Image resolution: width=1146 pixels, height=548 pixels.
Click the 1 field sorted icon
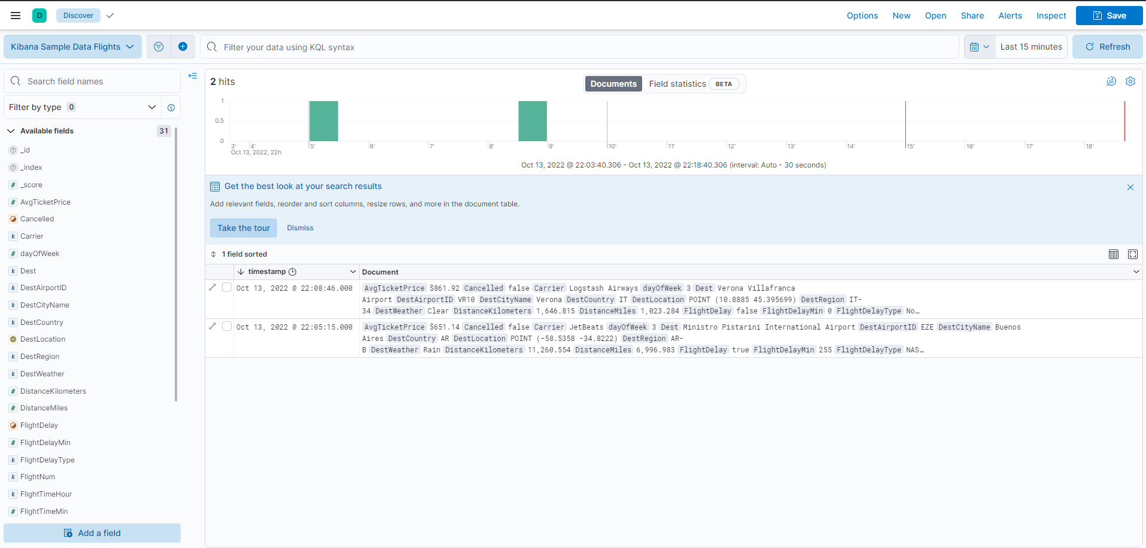tap(213, 254)
